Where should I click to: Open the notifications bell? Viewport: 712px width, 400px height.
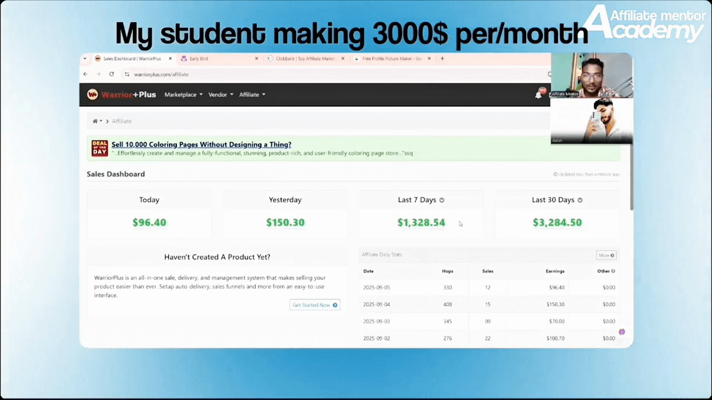[538, 95]
